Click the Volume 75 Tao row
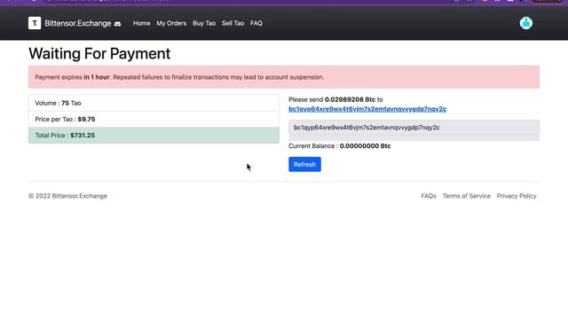568x319 pixels. pyautogui.click(x=154, y=103)
